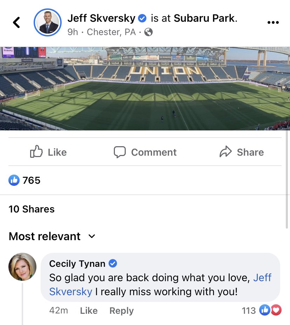The image size is (290, 325).
Task: Reply to Cecily Tynan's comment
Action: (x=121, y=311)
